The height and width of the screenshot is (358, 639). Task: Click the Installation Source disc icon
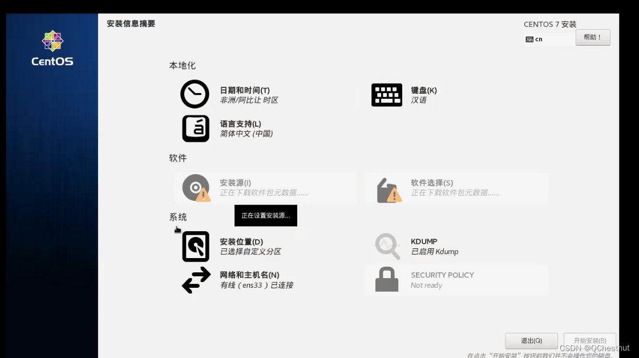tap(196, 188)
